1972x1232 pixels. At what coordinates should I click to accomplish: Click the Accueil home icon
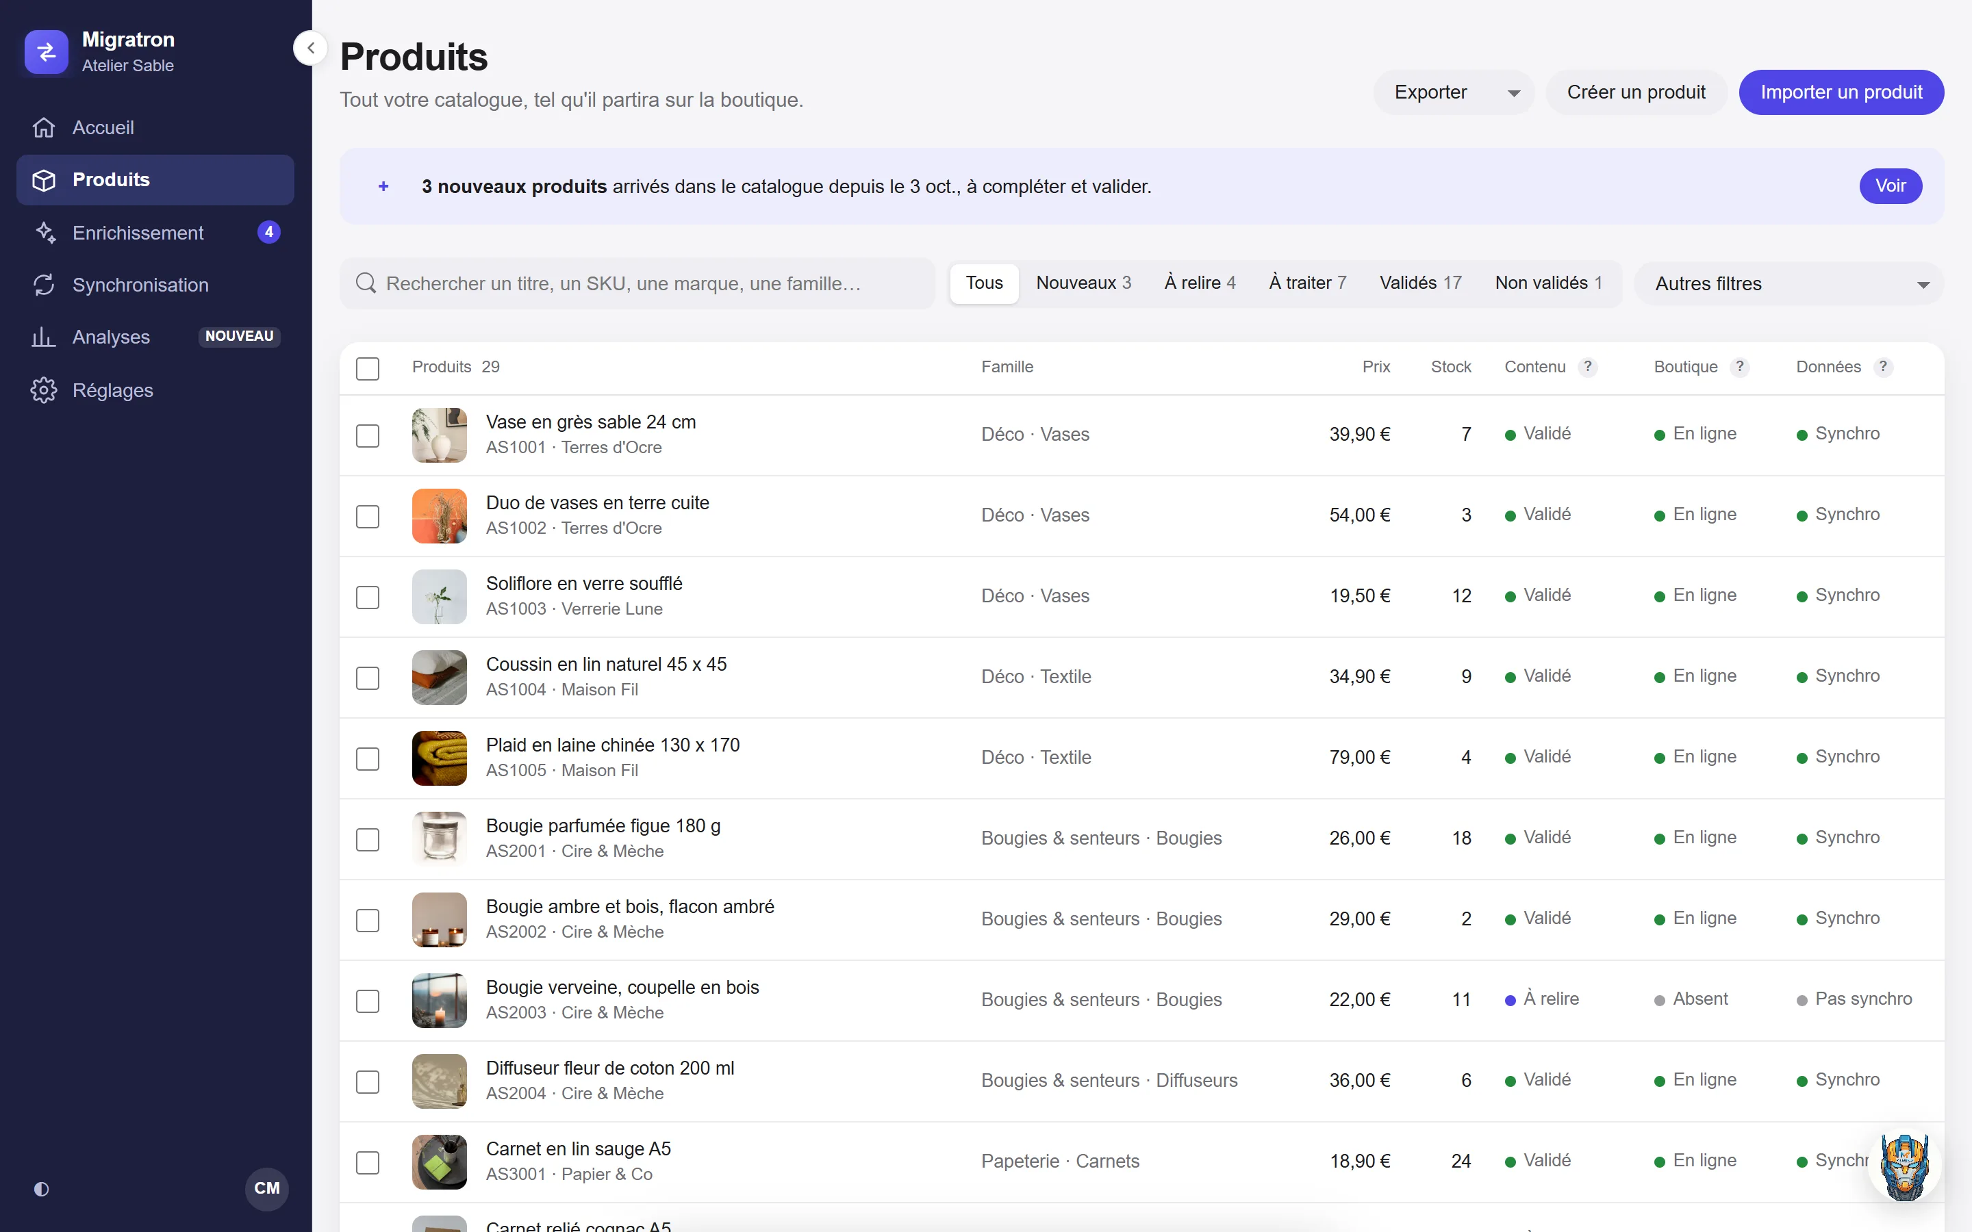click(x=44, y=128)
